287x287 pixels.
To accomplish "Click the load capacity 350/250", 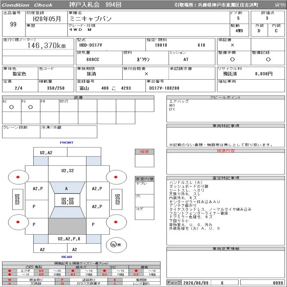I will point(56,88).
